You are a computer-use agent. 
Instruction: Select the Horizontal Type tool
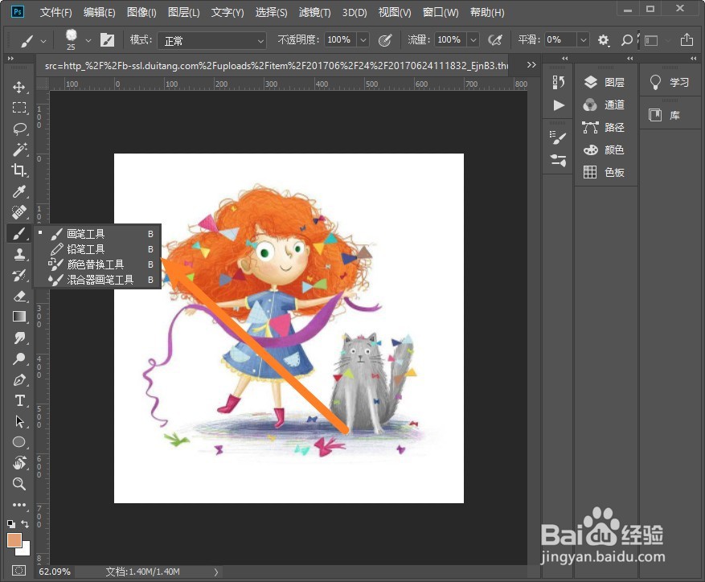coord(18,400)
